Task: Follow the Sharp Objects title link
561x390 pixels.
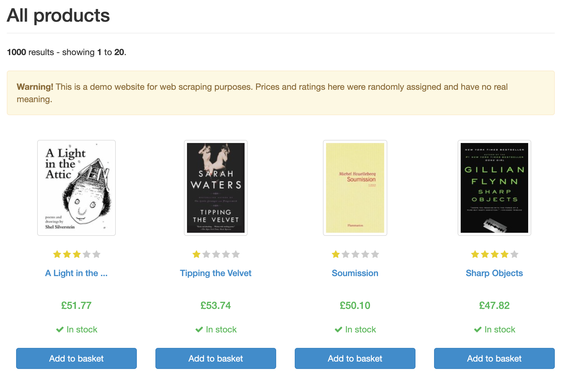Action: (494, 273)
